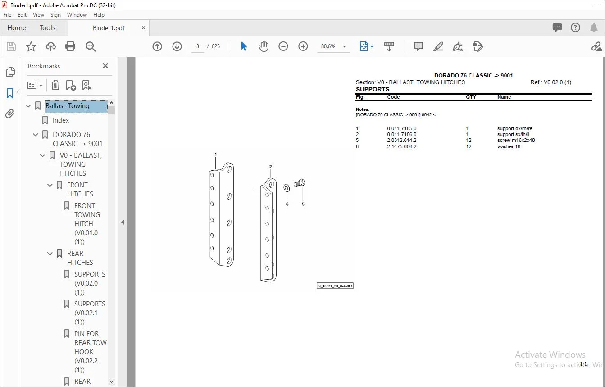
Task: Zoom out with the minus icon
Action: [x=283, y=46]
